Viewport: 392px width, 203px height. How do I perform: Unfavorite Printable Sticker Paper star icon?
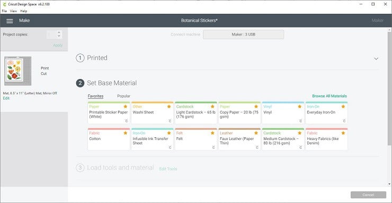point(126,107)
